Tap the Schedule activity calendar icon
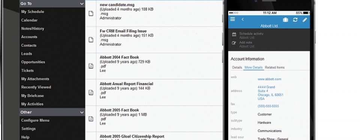The image size is (360, 140). click(x=234, y=35)
